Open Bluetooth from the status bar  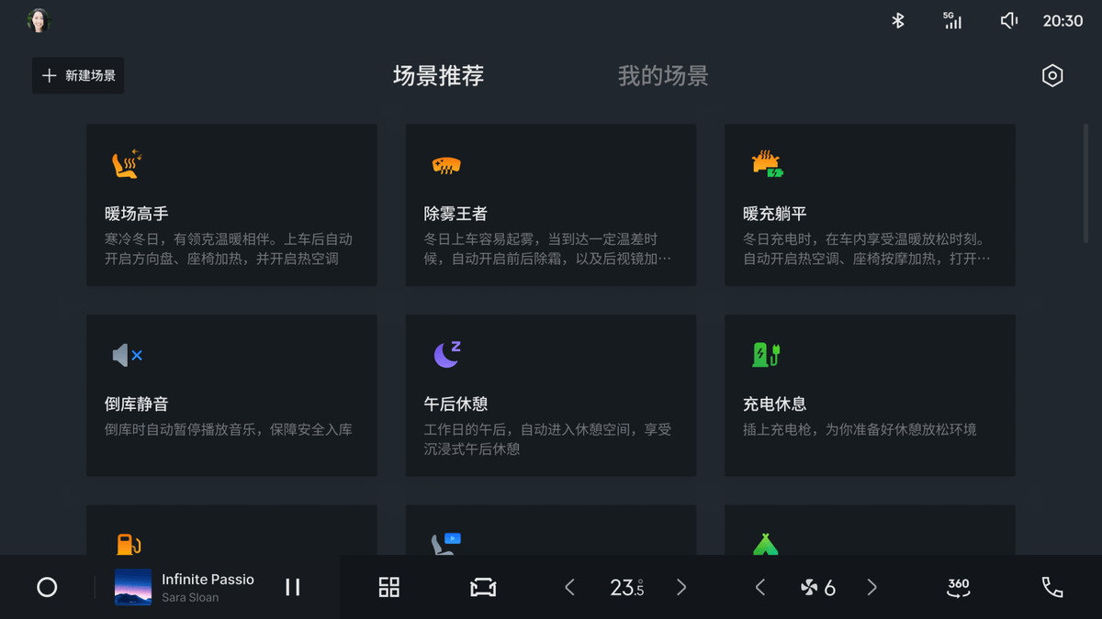point(897,19)
